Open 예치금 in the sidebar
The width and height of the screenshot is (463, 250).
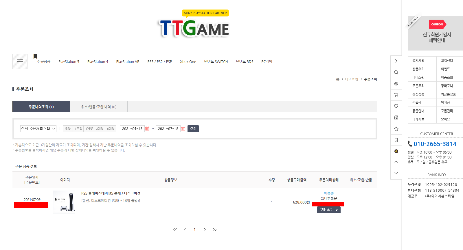tap(445, 102)
